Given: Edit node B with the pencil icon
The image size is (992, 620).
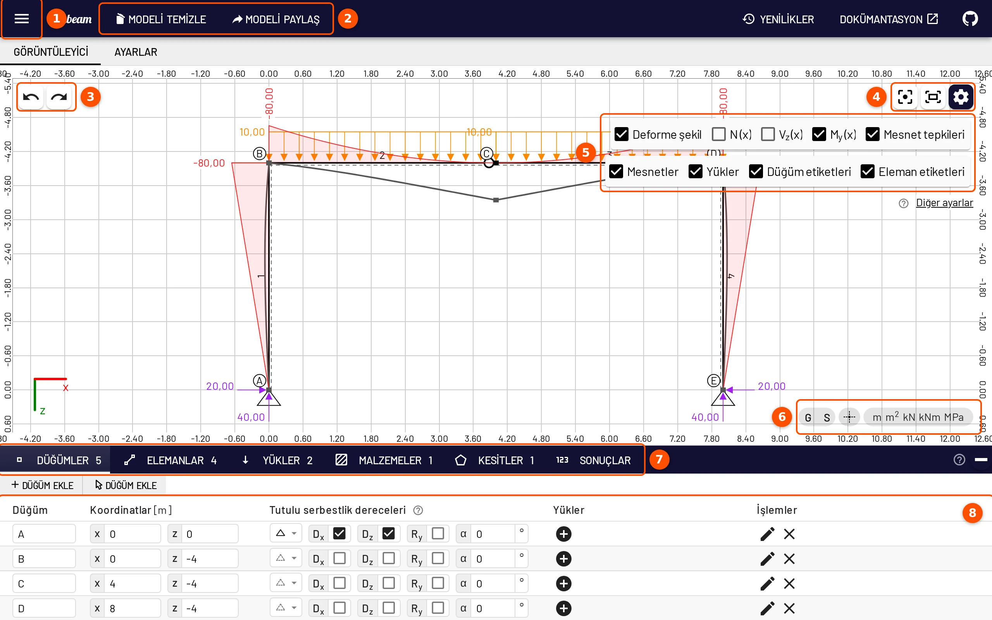Looking at the screenshot, I should point(767,558).
